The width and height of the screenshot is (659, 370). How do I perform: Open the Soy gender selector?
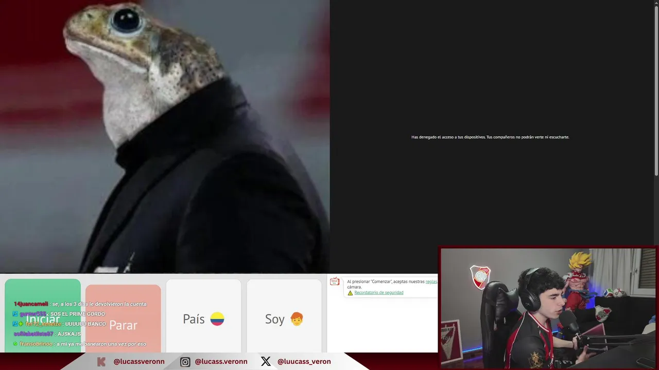click(284, 316)
